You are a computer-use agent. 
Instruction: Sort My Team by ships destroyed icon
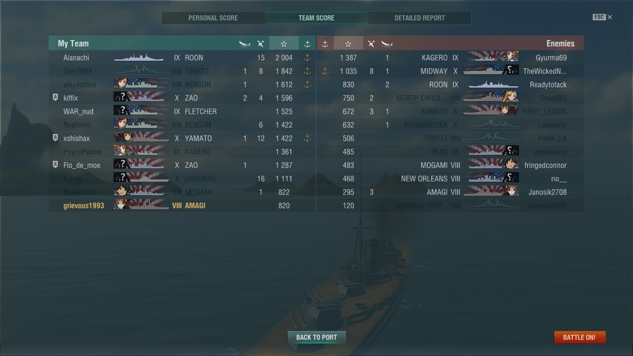click(245, 44)
